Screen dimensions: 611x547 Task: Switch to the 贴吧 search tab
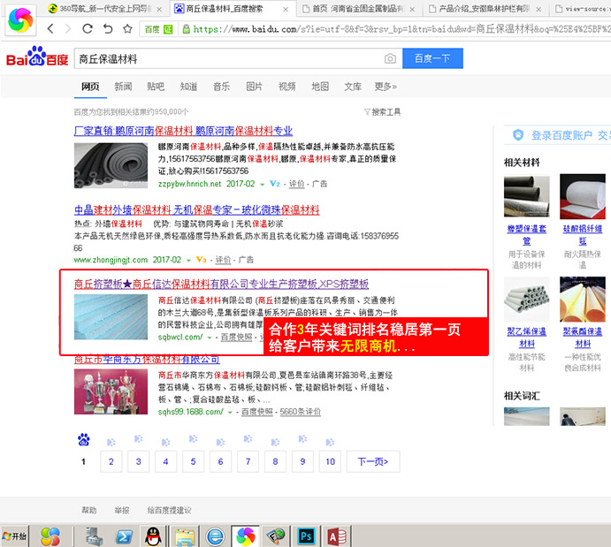(x=156, y=87)
